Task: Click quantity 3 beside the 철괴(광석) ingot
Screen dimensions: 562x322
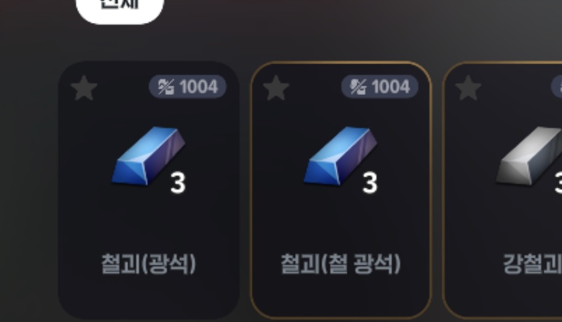Action: (x=178, y=183)
